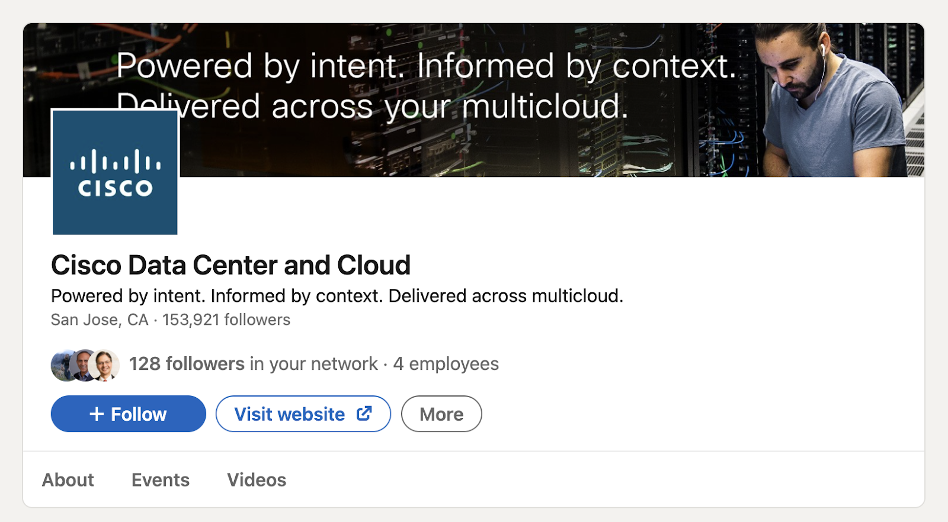Click the banner cover image headline
The width and height of the screenshot is (948, 522).
(x=427, y=86)
